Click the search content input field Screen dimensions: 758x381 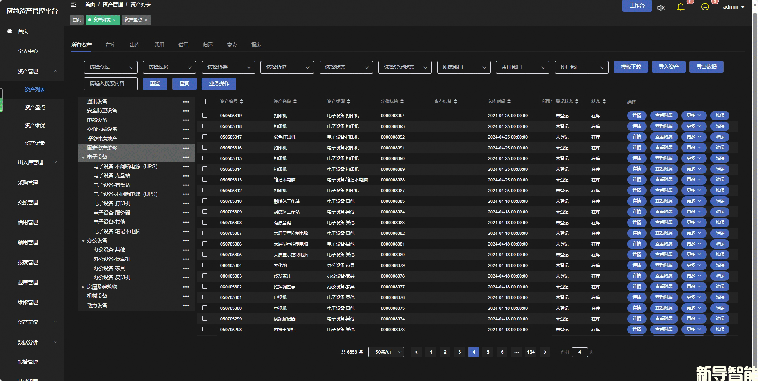(111, 84)
